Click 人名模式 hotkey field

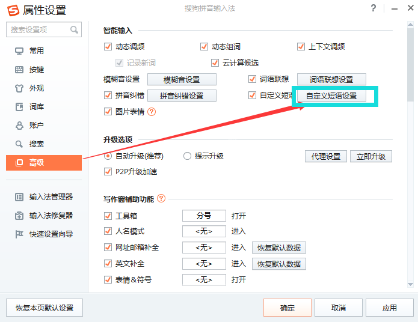click(x=204, y=231)
